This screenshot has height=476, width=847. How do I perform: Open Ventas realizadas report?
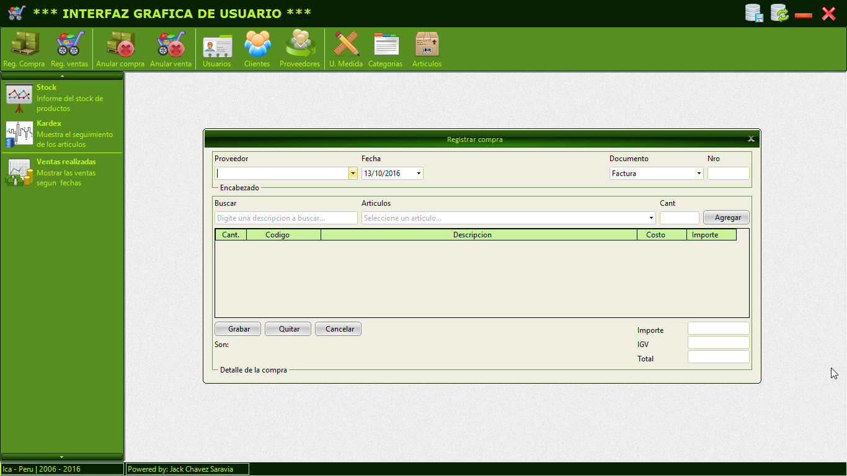click(x=62, y=172)
